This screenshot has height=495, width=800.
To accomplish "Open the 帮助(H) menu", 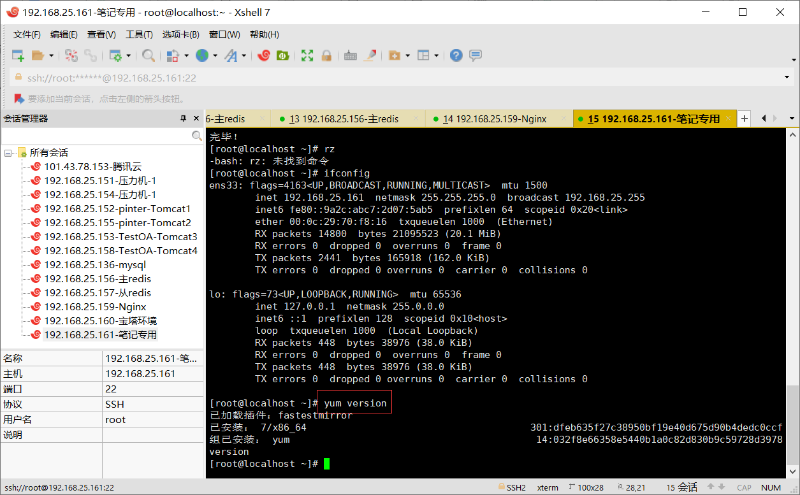I will coord(264,34).
